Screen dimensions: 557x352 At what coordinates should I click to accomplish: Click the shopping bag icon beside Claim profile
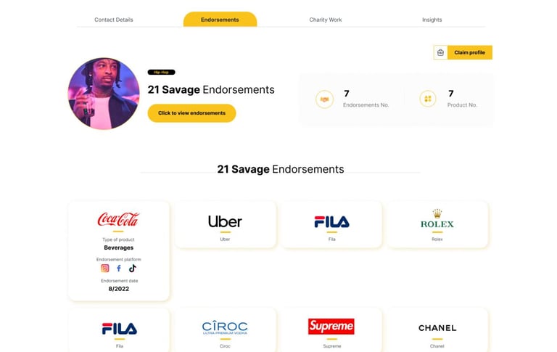point(440,52)
